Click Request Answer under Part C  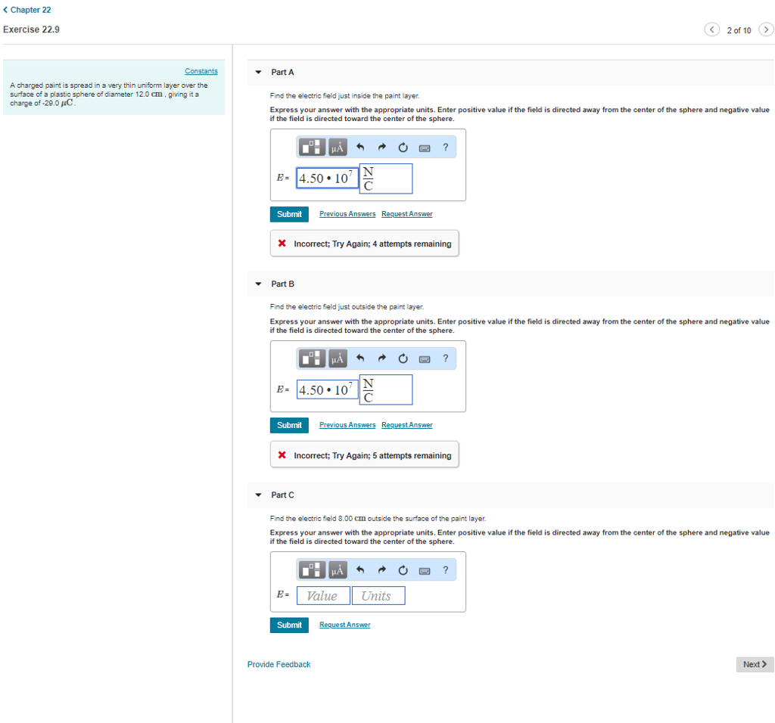click(x=344, y=625)
